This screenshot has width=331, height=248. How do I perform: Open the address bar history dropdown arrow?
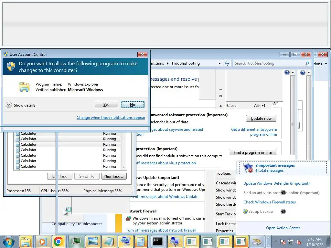click(x=219, y=63)
